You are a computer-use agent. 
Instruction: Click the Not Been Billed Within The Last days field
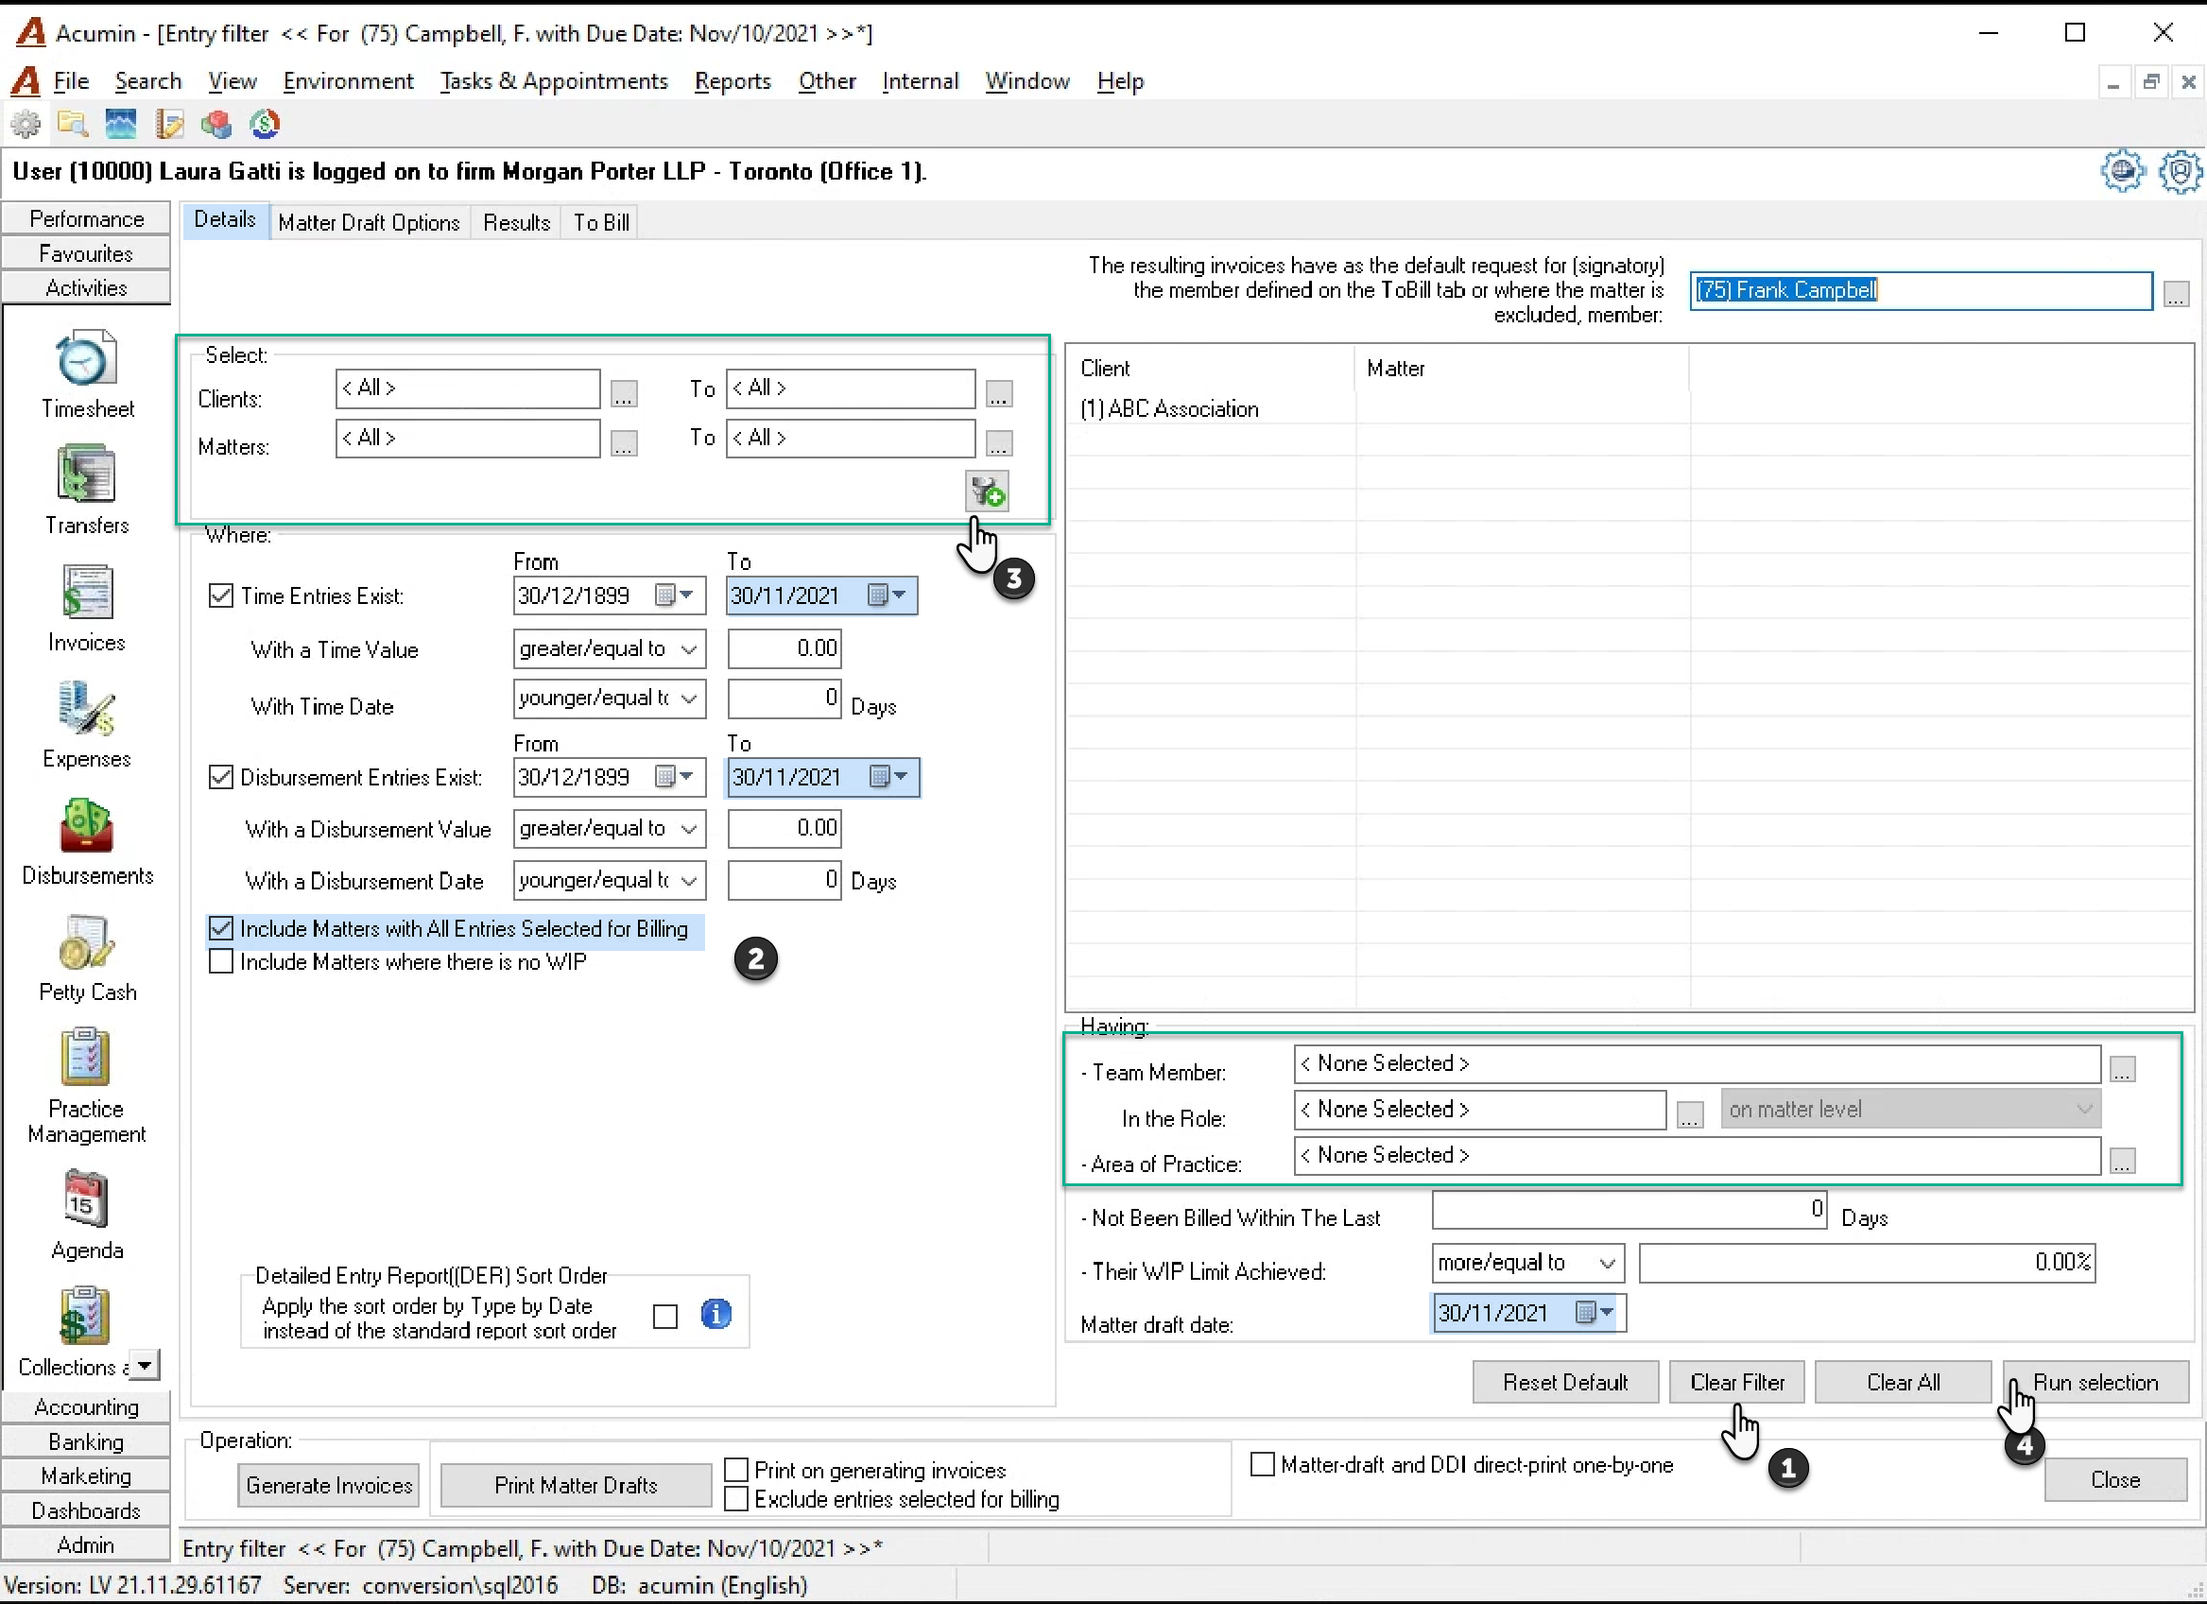point(1629,1209)
